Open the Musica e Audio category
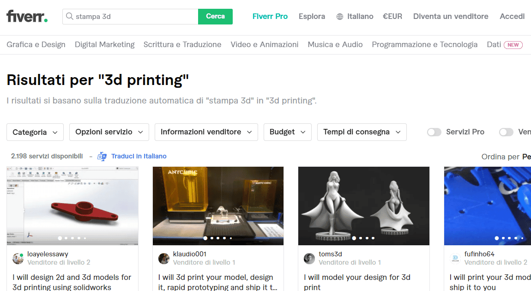Image resolution: width=531 pixels, height=291 pixels. point(335,45)
